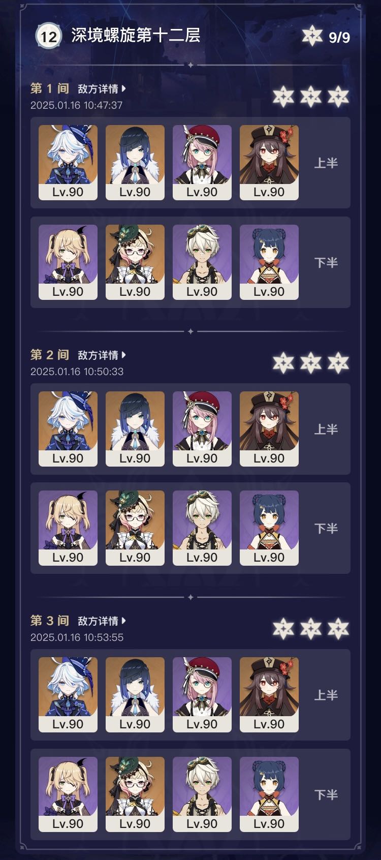The image size is (381, 860).
Task: Open Furina portrait in Chamber 1 first half
Action: [x=68, y=163]
